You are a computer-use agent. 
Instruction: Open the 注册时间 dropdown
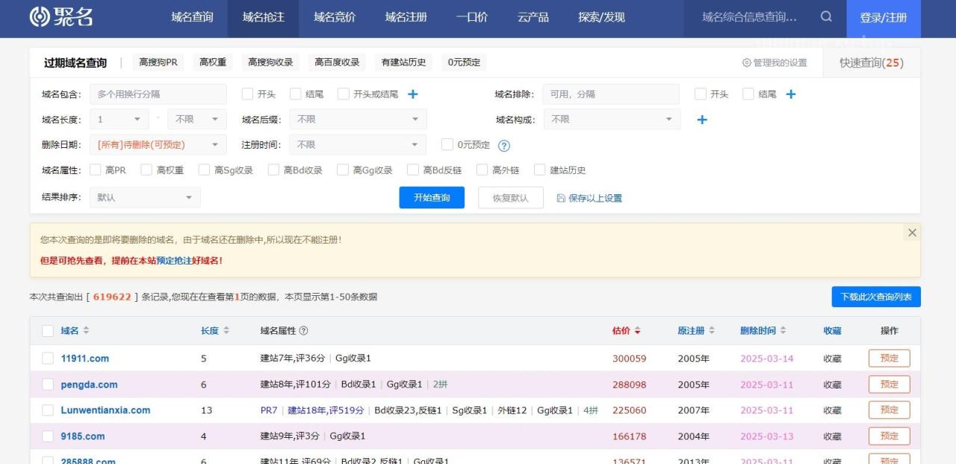[358, 144]
